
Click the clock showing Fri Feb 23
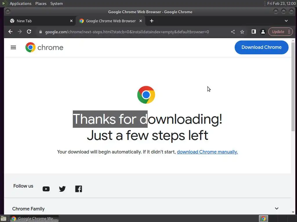coord(281,3)
